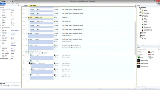Click the Add object container link
This screenshot has height=90, width=160.
(x=13, y=45)
